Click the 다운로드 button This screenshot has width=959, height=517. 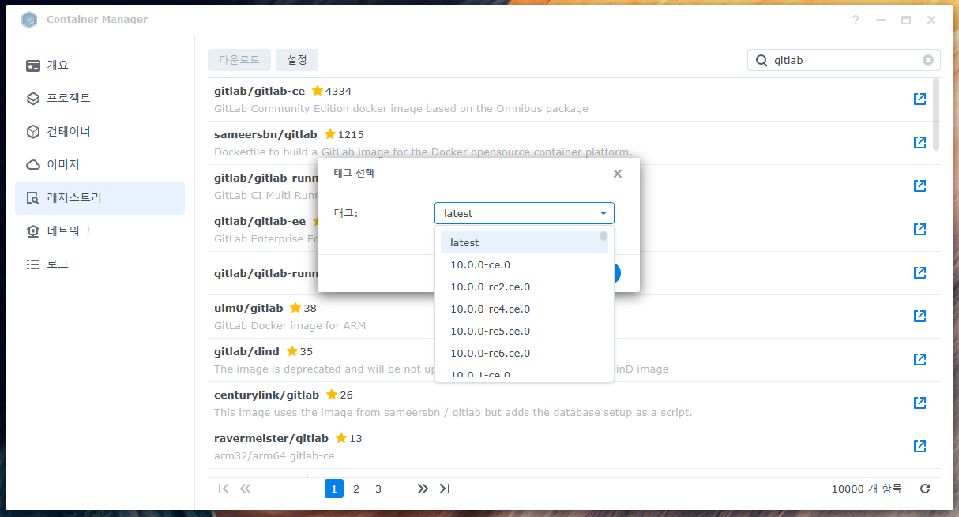click(x=239, y=60)
